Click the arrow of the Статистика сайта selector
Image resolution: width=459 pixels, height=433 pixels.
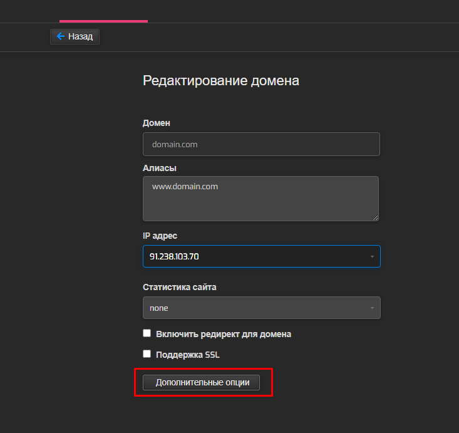372,308
